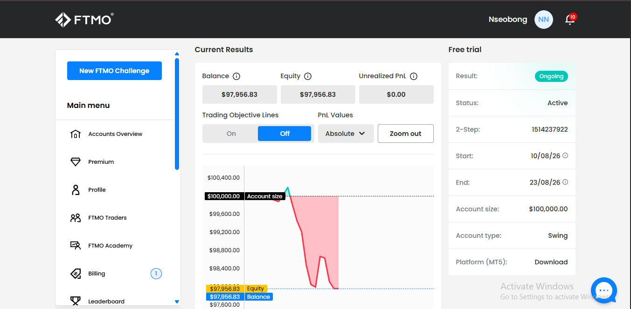The image size is (631, 309).
Task: Click the yellow Equity chart label
Action: pos(256,289)
